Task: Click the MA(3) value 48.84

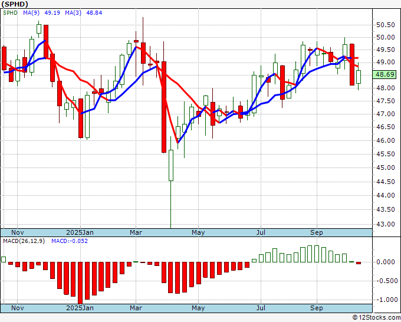Action: [x=94, y=12]
